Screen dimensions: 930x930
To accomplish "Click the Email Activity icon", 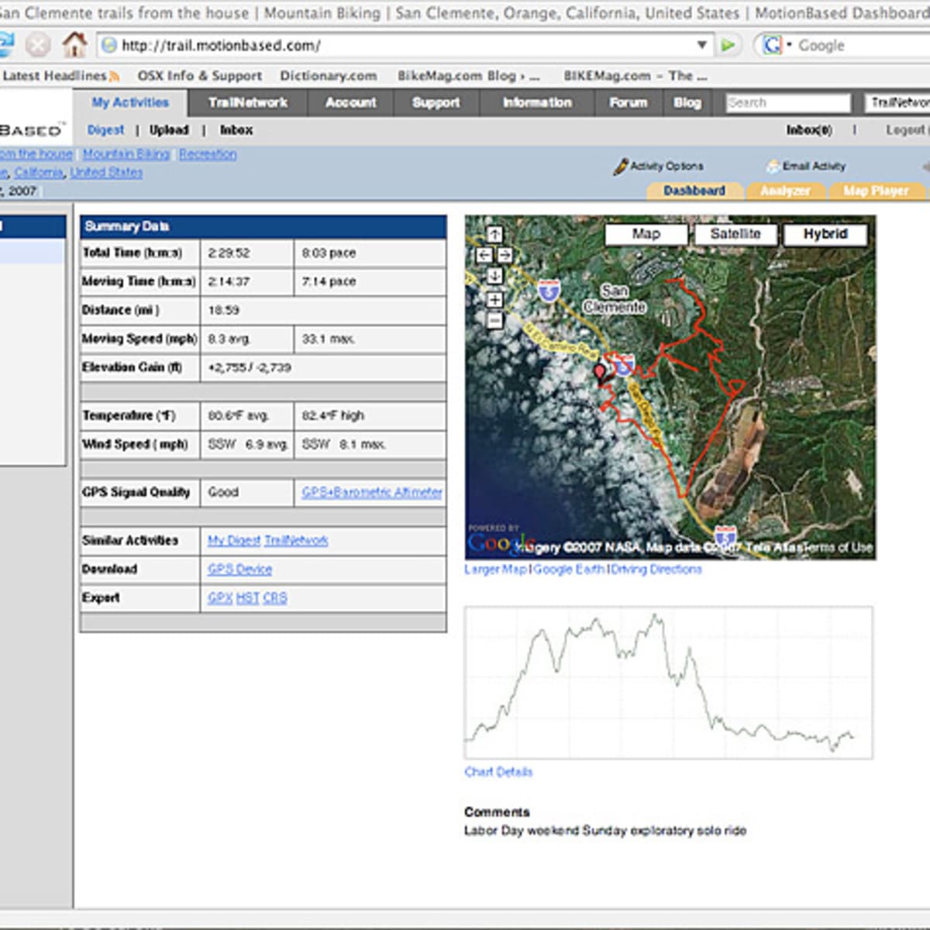I will (x=772, y=166).
